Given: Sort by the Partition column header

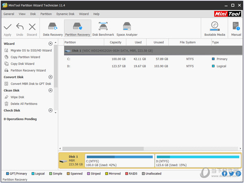Looking at the screenshot, I should [84, 42].
